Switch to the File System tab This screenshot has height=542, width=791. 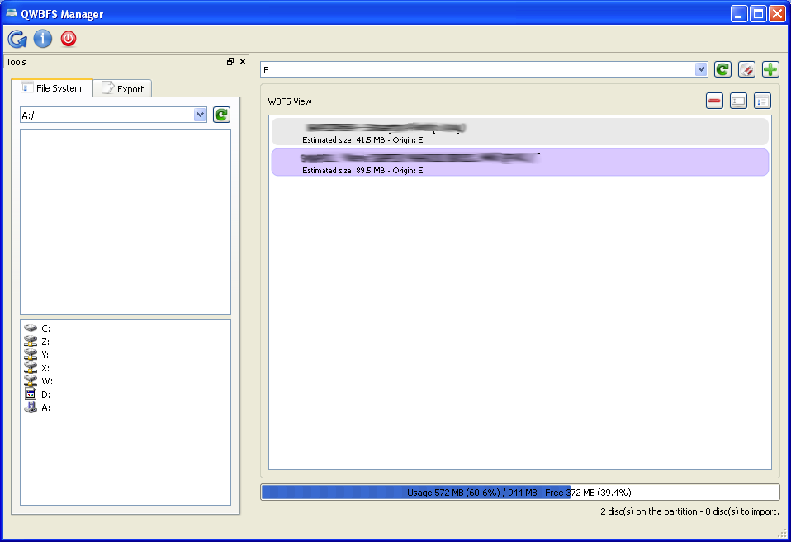52,87
